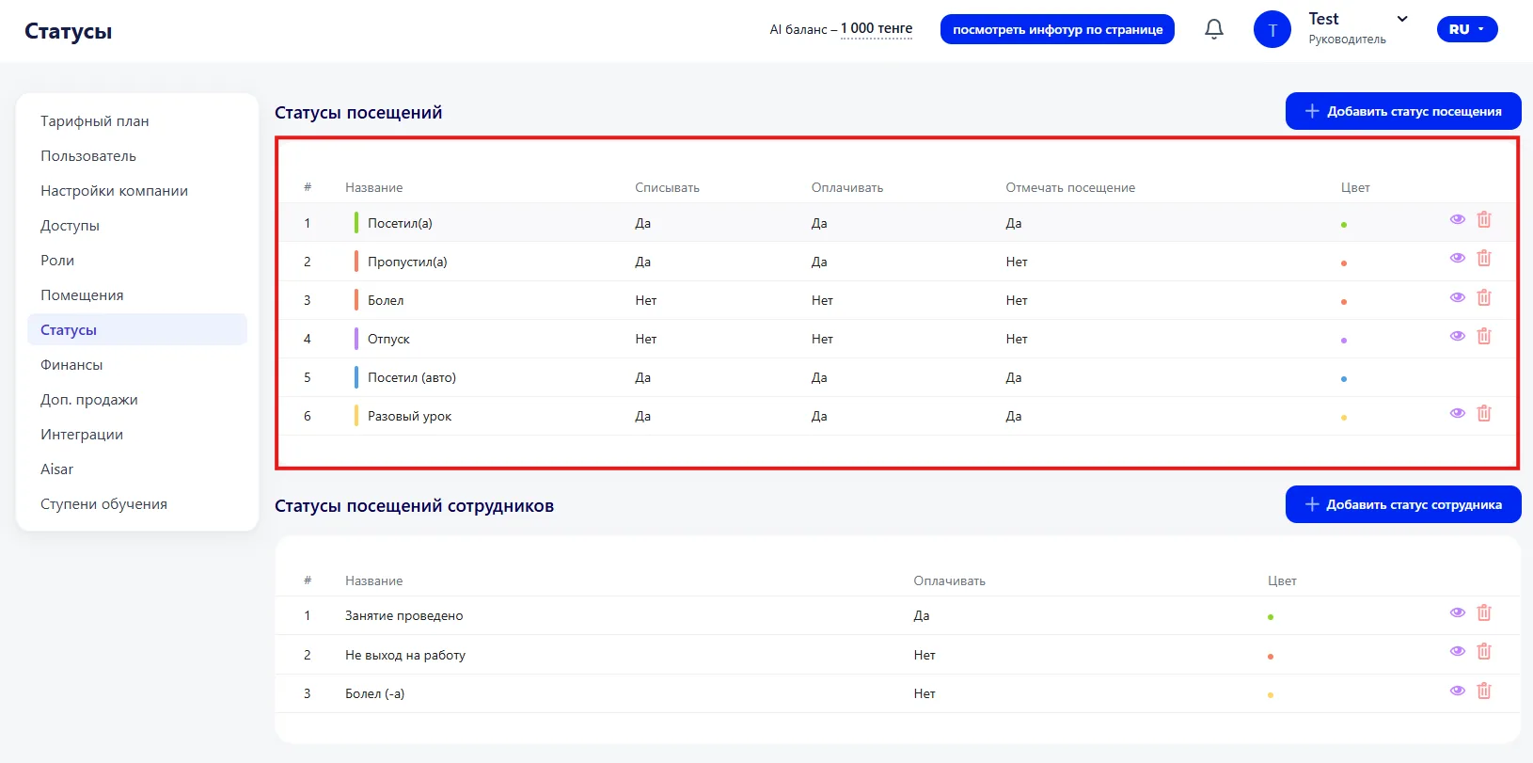Click Добавить статус сотрудника button
Screen dimensions: 1533x763
point(1403,504)
